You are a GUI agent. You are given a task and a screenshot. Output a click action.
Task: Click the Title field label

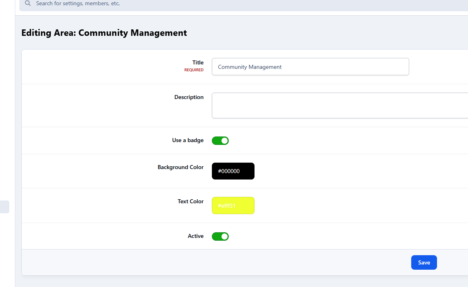(x=198, y=62)
